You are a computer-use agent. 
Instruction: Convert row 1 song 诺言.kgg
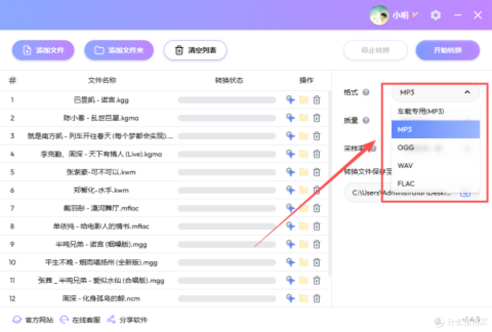290,100
